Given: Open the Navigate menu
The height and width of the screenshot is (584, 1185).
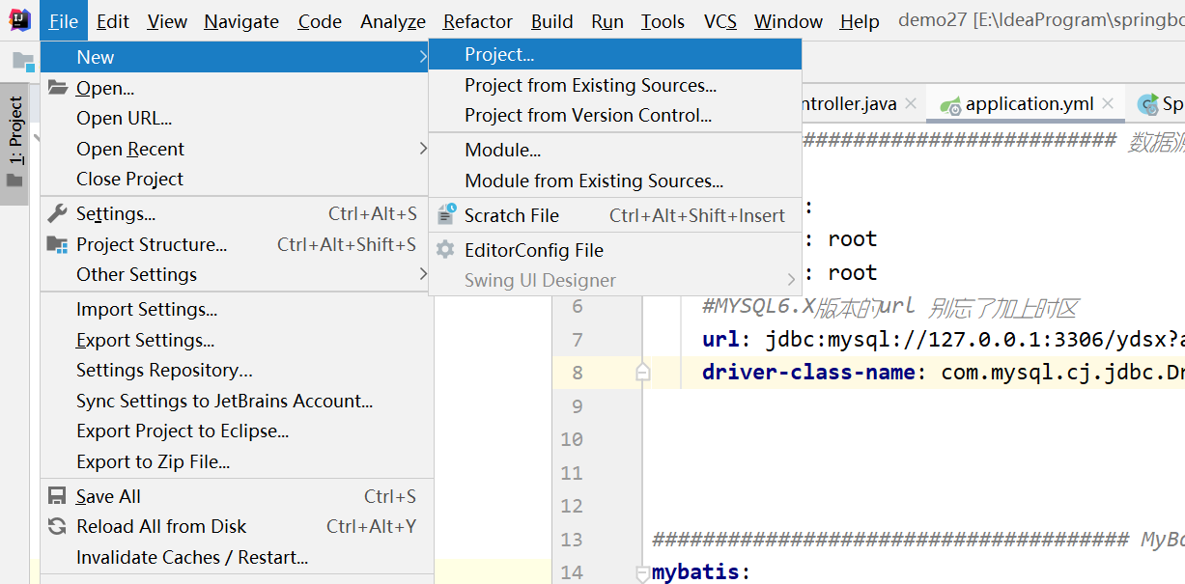Looking at the screenshot, I should tap(241, 21).
